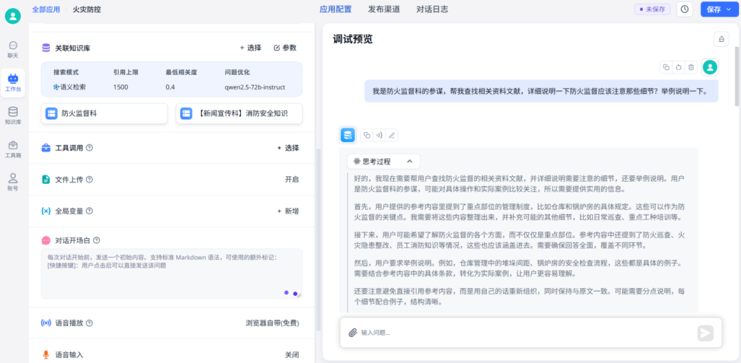Send the message with arrow button
741x363 pixels.
point(705,333)
